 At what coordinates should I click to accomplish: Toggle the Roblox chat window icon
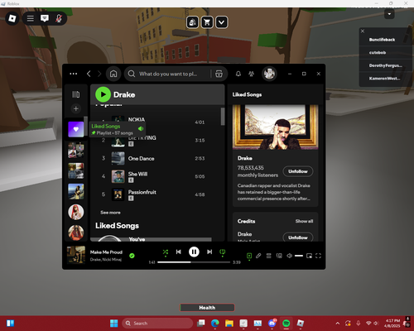pyautogui.click(x=45, y=18)
